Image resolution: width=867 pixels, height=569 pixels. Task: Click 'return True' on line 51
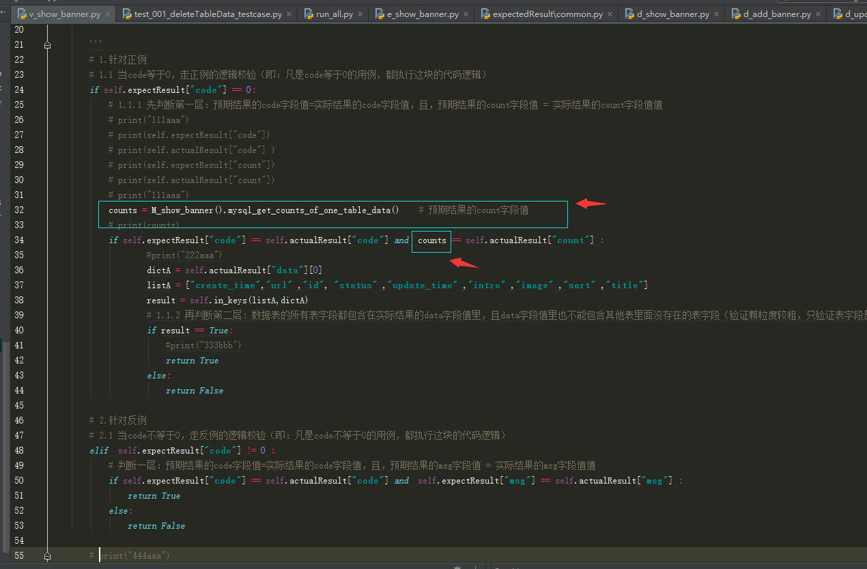[x=154, y=495]
